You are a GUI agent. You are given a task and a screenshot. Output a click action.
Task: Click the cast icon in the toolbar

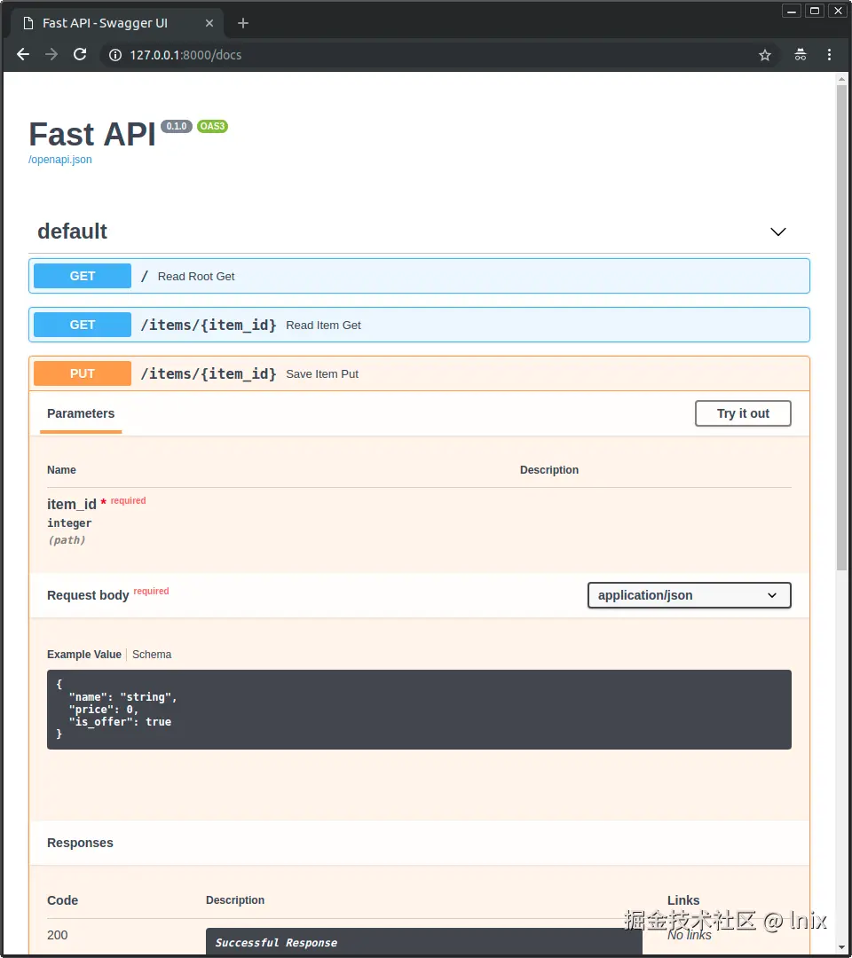[800, 54]
